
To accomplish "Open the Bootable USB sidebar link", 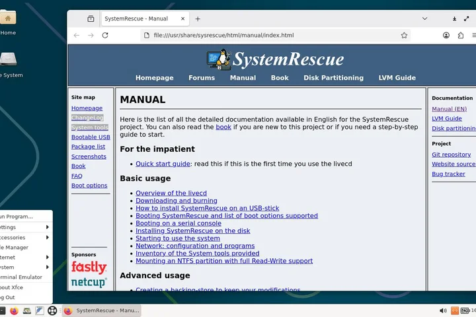I will click(91, 137).
